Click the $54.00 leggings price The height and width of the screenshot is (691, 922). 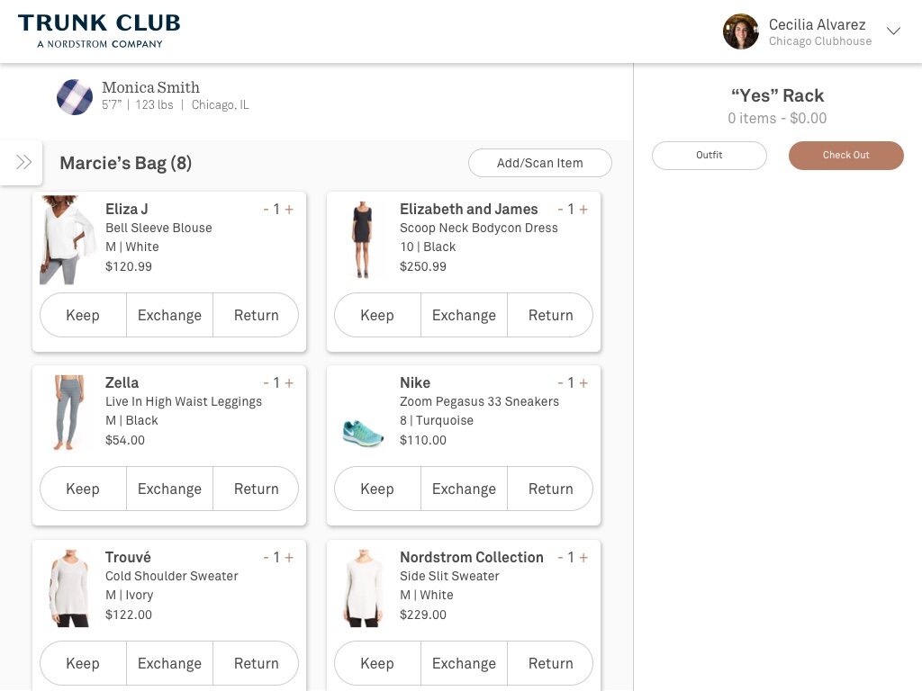click(x=124, y=440)
